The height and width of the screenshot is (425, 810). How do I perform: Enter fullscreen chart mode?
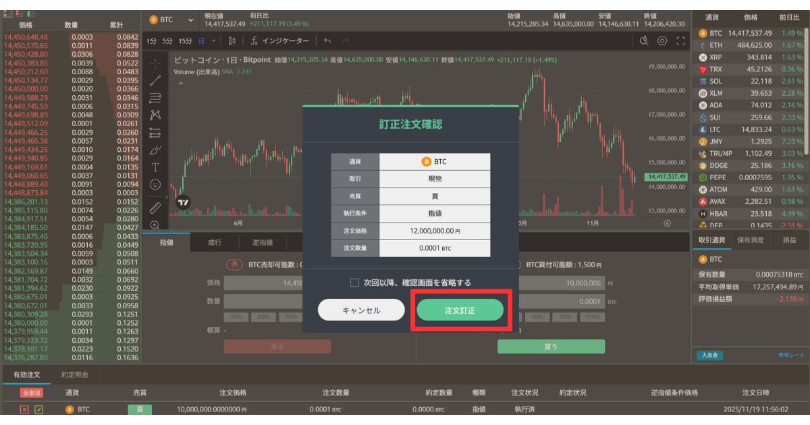(680, 41)
